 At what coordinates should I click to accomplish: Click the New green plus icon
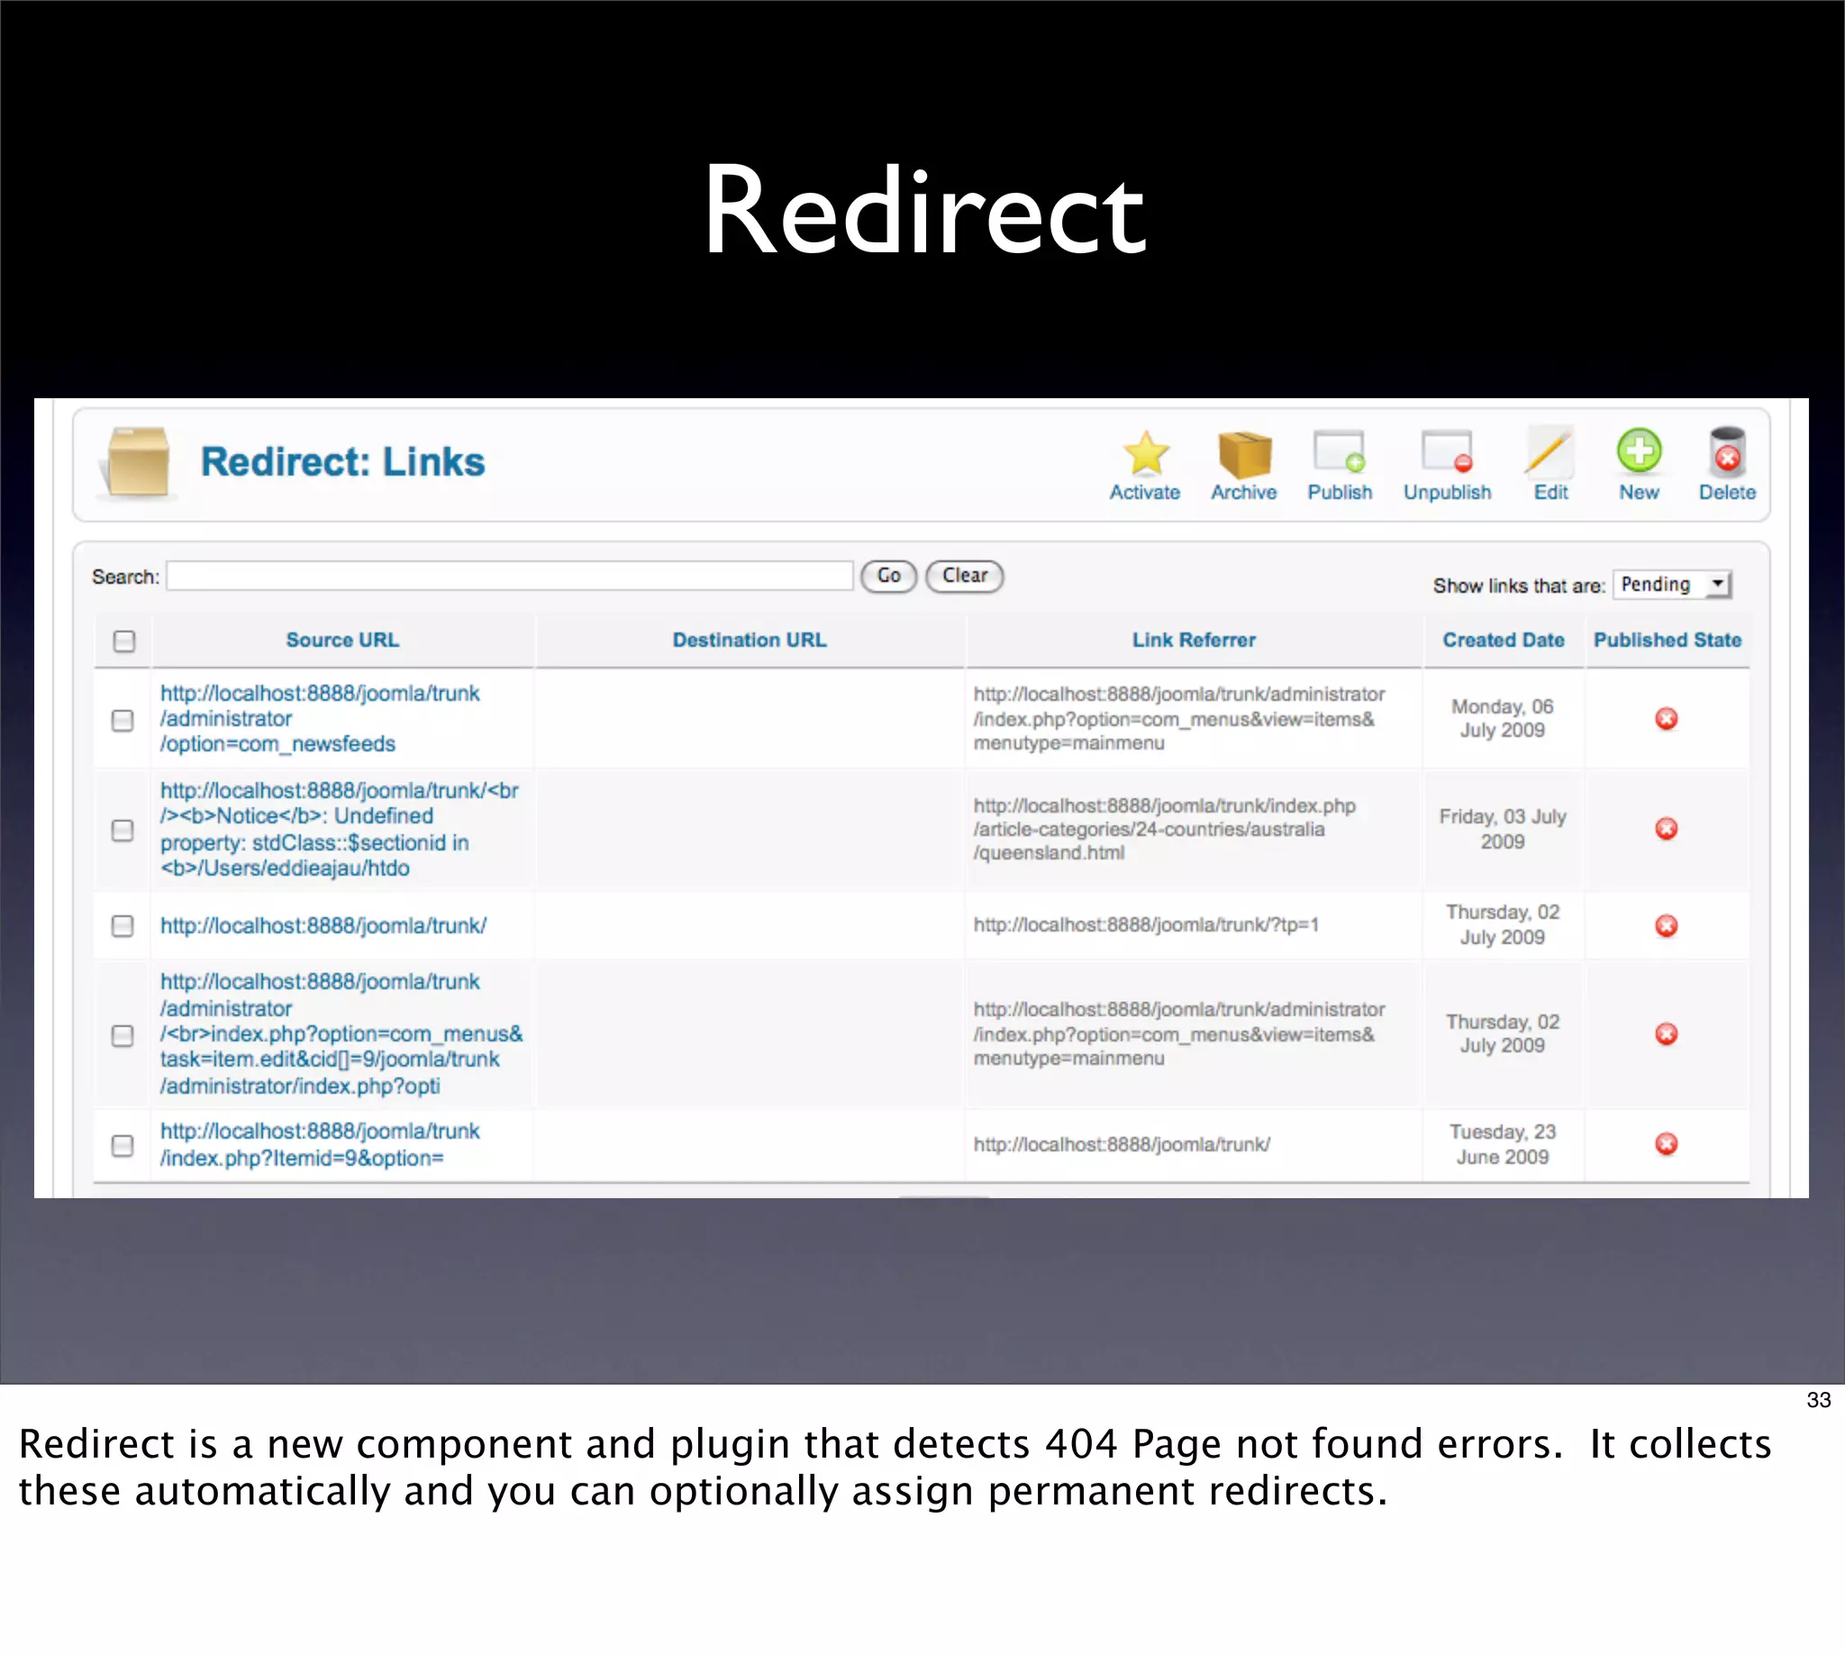click(x=1639, y=450)
